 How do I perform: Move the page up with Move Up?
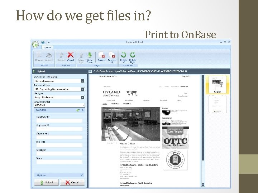click(x=81, y=58)
